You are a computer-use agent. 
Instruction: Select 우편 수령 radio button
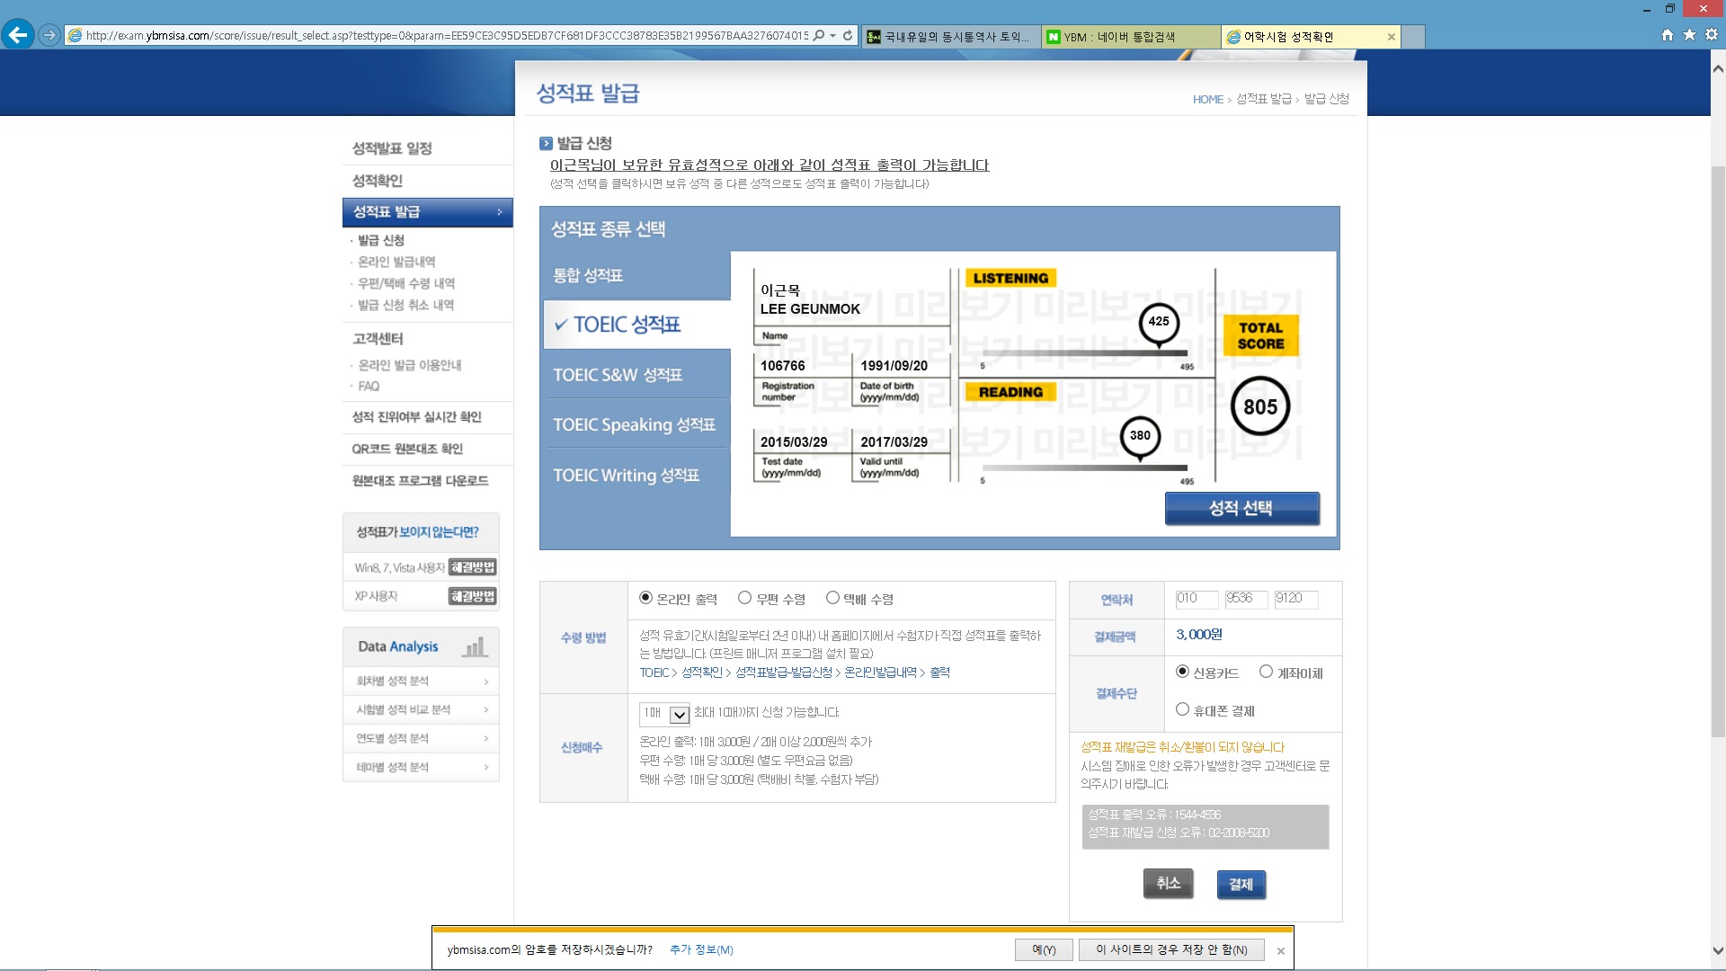[744, 598]
